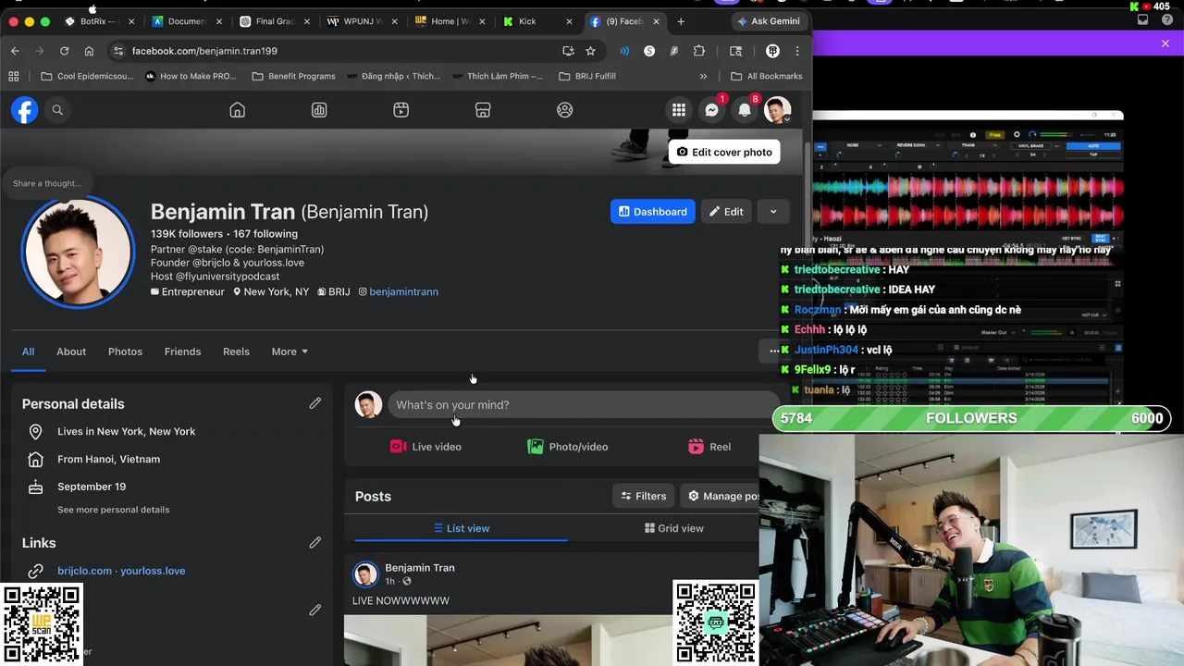
Task: Open Facebook search magnifier icon
Action: tap(57, 110)
